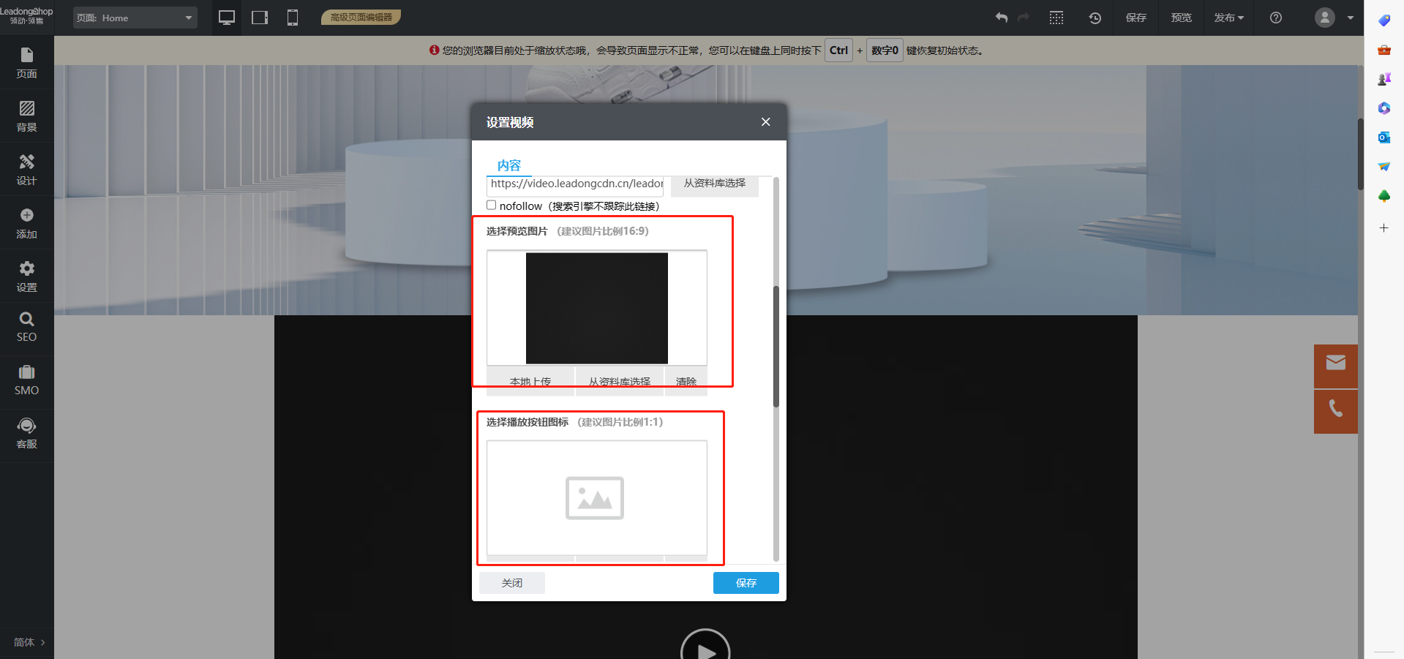This screenshot has width=1404, height=659.
Task: Expand the 发布 publish dropdown
Action: coord(1228,18)
